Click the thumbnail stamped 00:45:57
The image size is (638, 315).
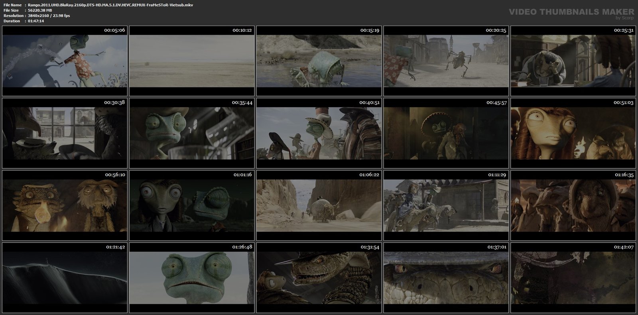(446, 133)
